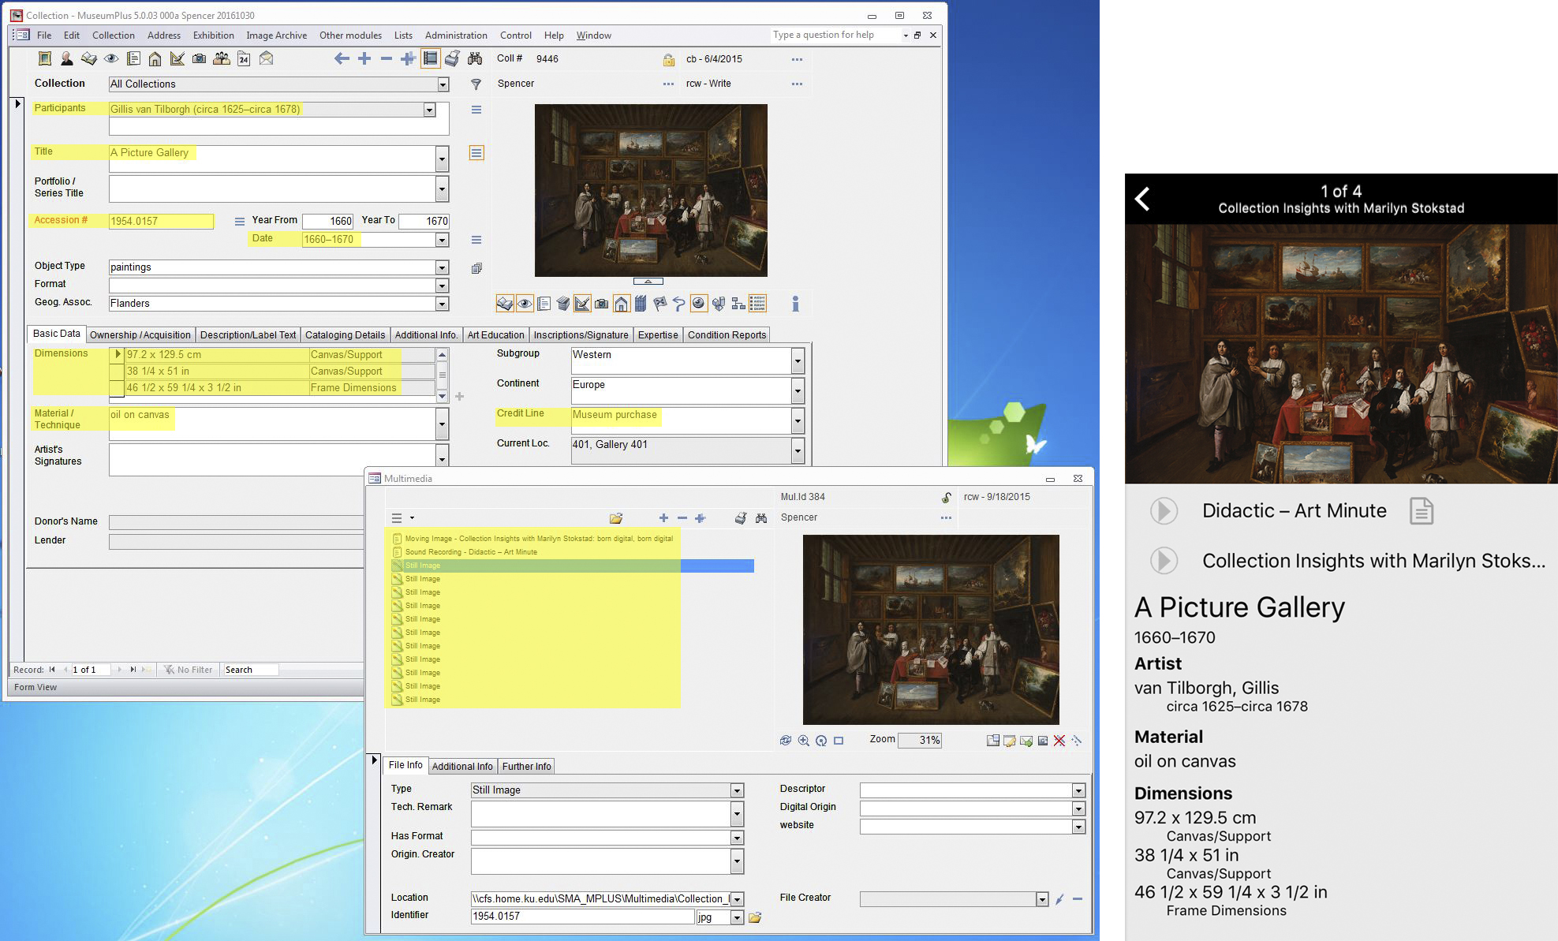Click the open/closed lock icon beside Mul.Id 384

946,498
